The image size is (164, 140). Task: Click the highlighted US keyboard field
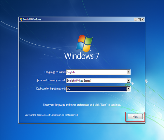98,89
